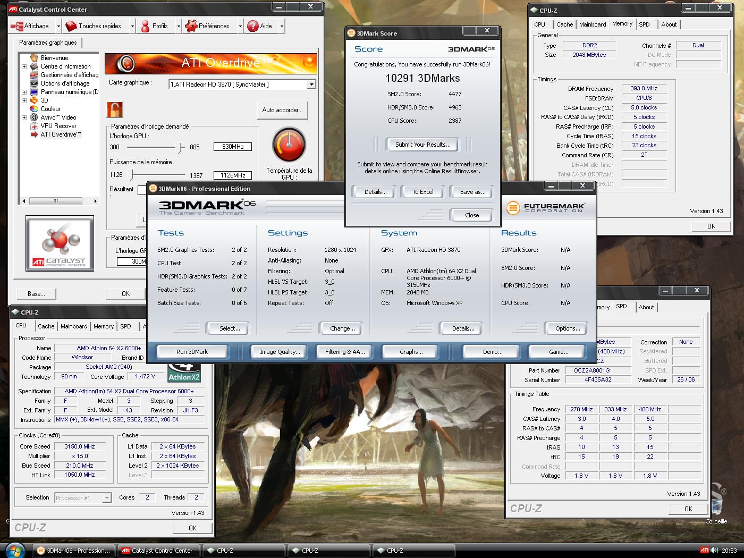Click the 1126MHz memory clock field
The image size is (744, 558).
233,175
